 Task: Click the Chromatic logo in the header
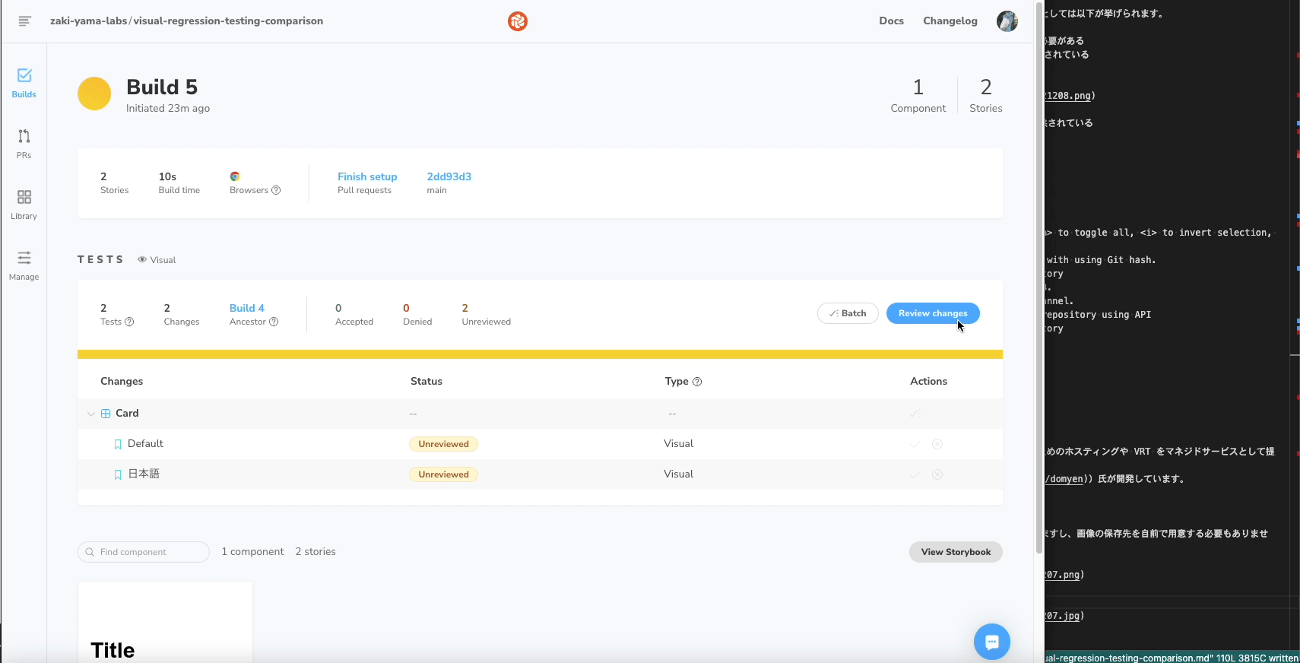(518, 21)
